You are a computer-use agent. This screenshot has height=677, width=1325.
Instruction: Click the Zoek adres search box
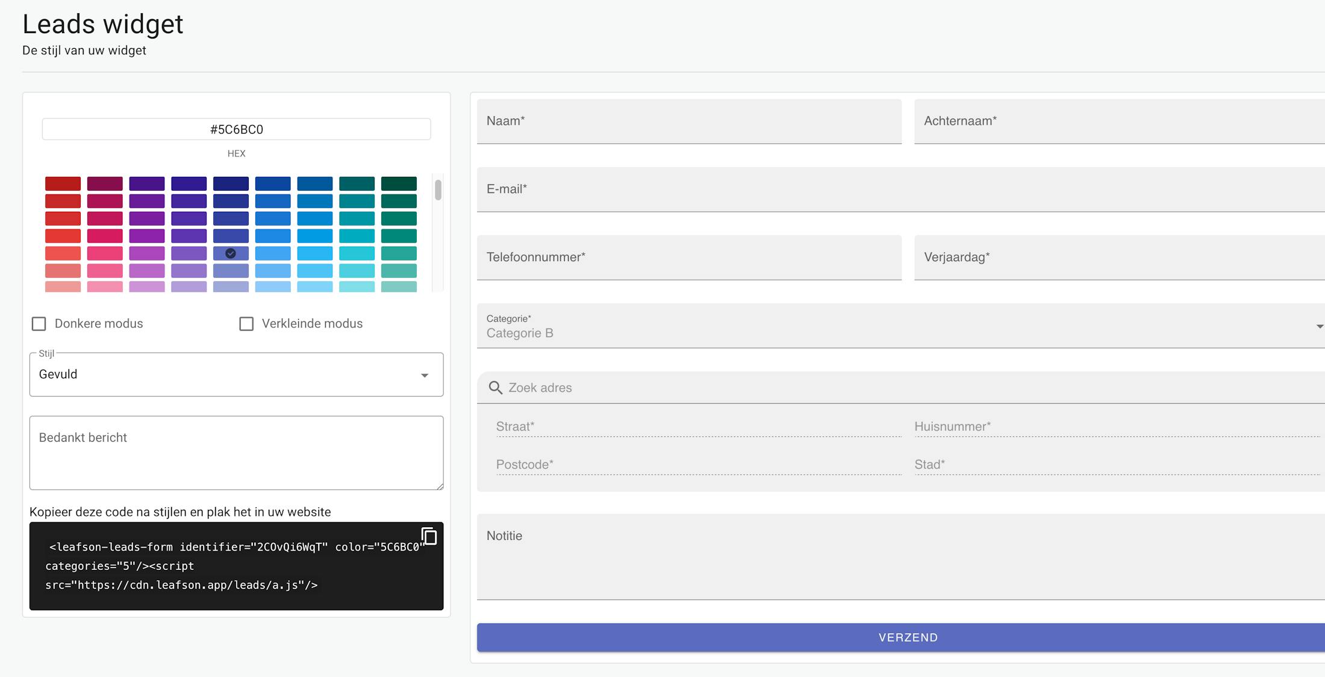(902, 388)
